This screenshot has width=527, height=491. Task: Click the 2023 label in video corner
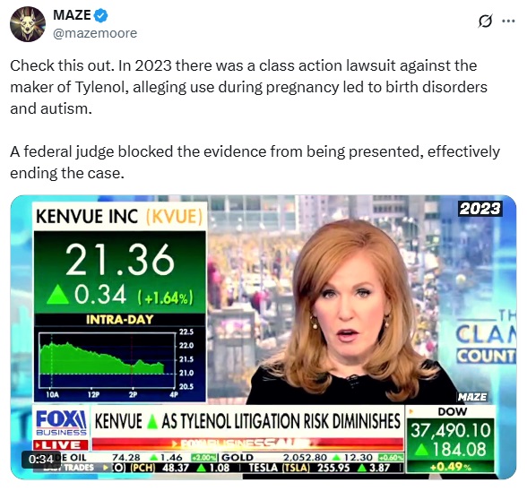(480, 209)
